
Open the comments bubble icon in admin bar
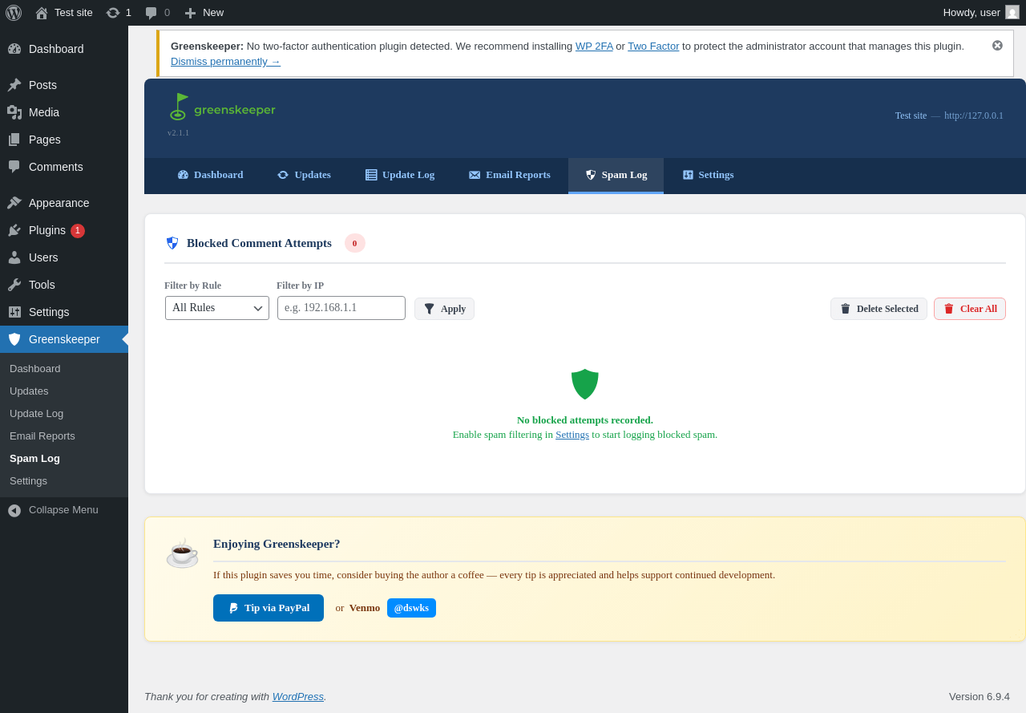tap(151, 13)
